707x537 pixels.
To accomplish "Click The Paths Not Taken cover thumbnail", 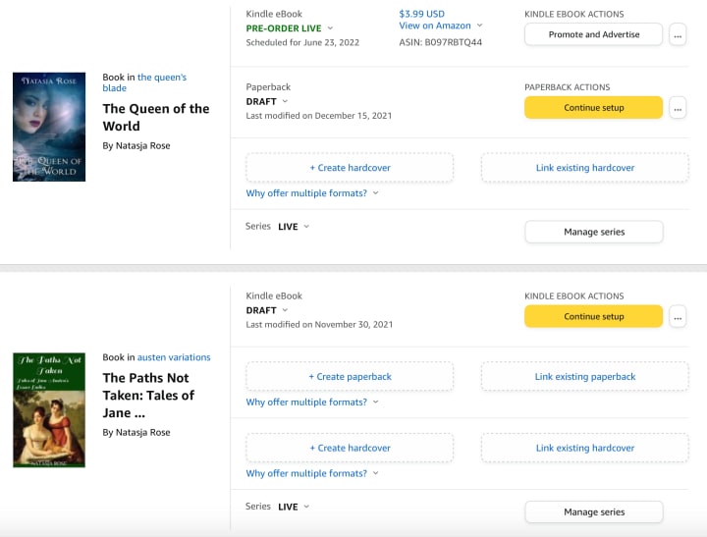I will pos(49,409).
